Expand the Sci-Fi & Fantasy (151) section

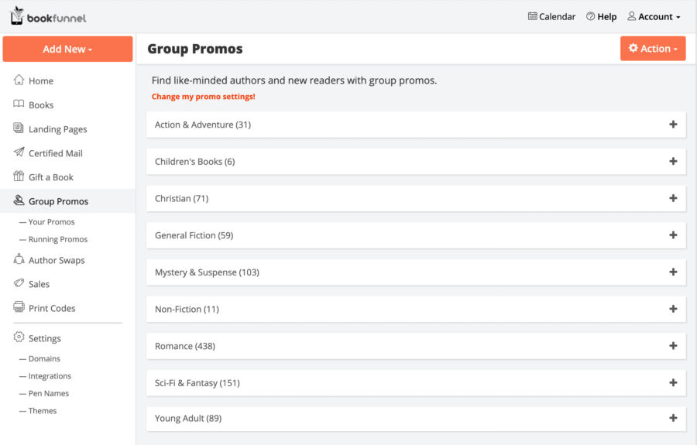point(416,382)
